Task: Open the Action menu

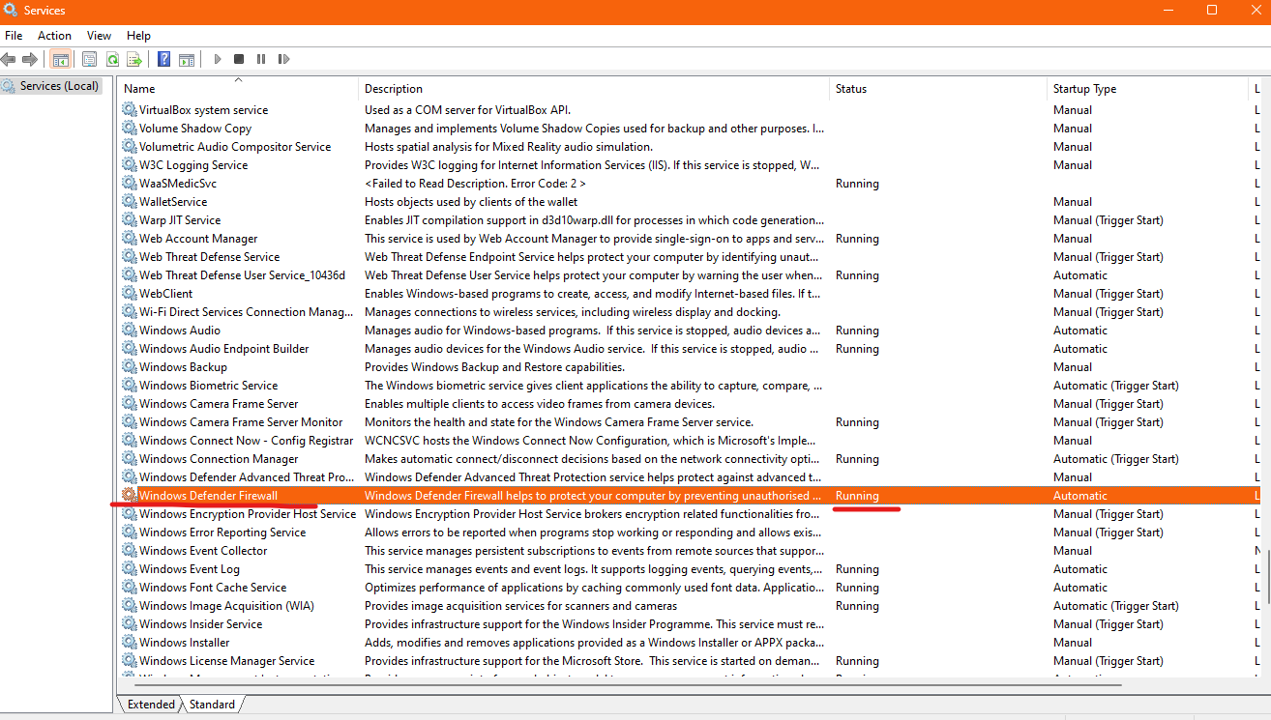Action: pos(54,35)
